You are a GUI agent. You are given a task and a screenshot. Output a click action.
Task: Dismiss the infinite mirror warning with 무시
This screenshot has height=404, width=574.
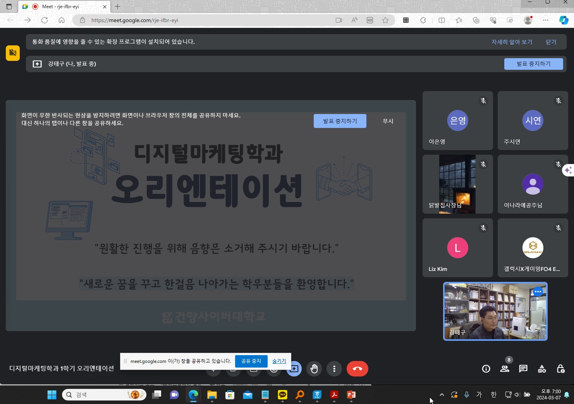click(388, 121)
